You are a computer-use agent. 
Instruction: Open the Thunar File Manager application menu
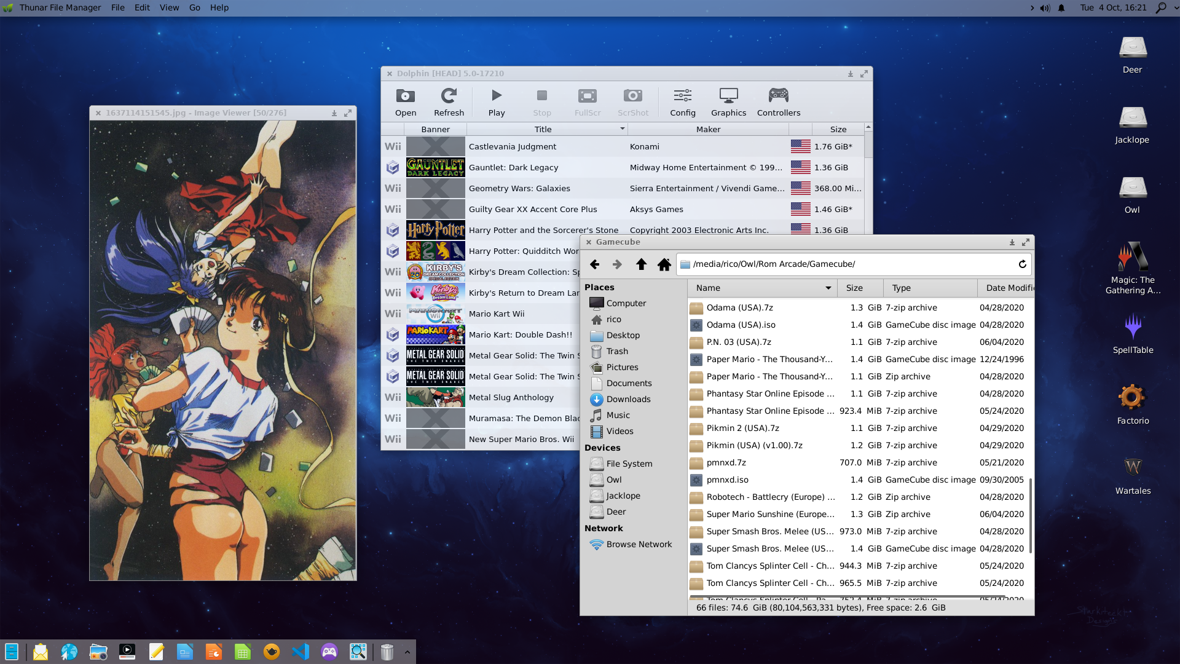coord(60,7)
